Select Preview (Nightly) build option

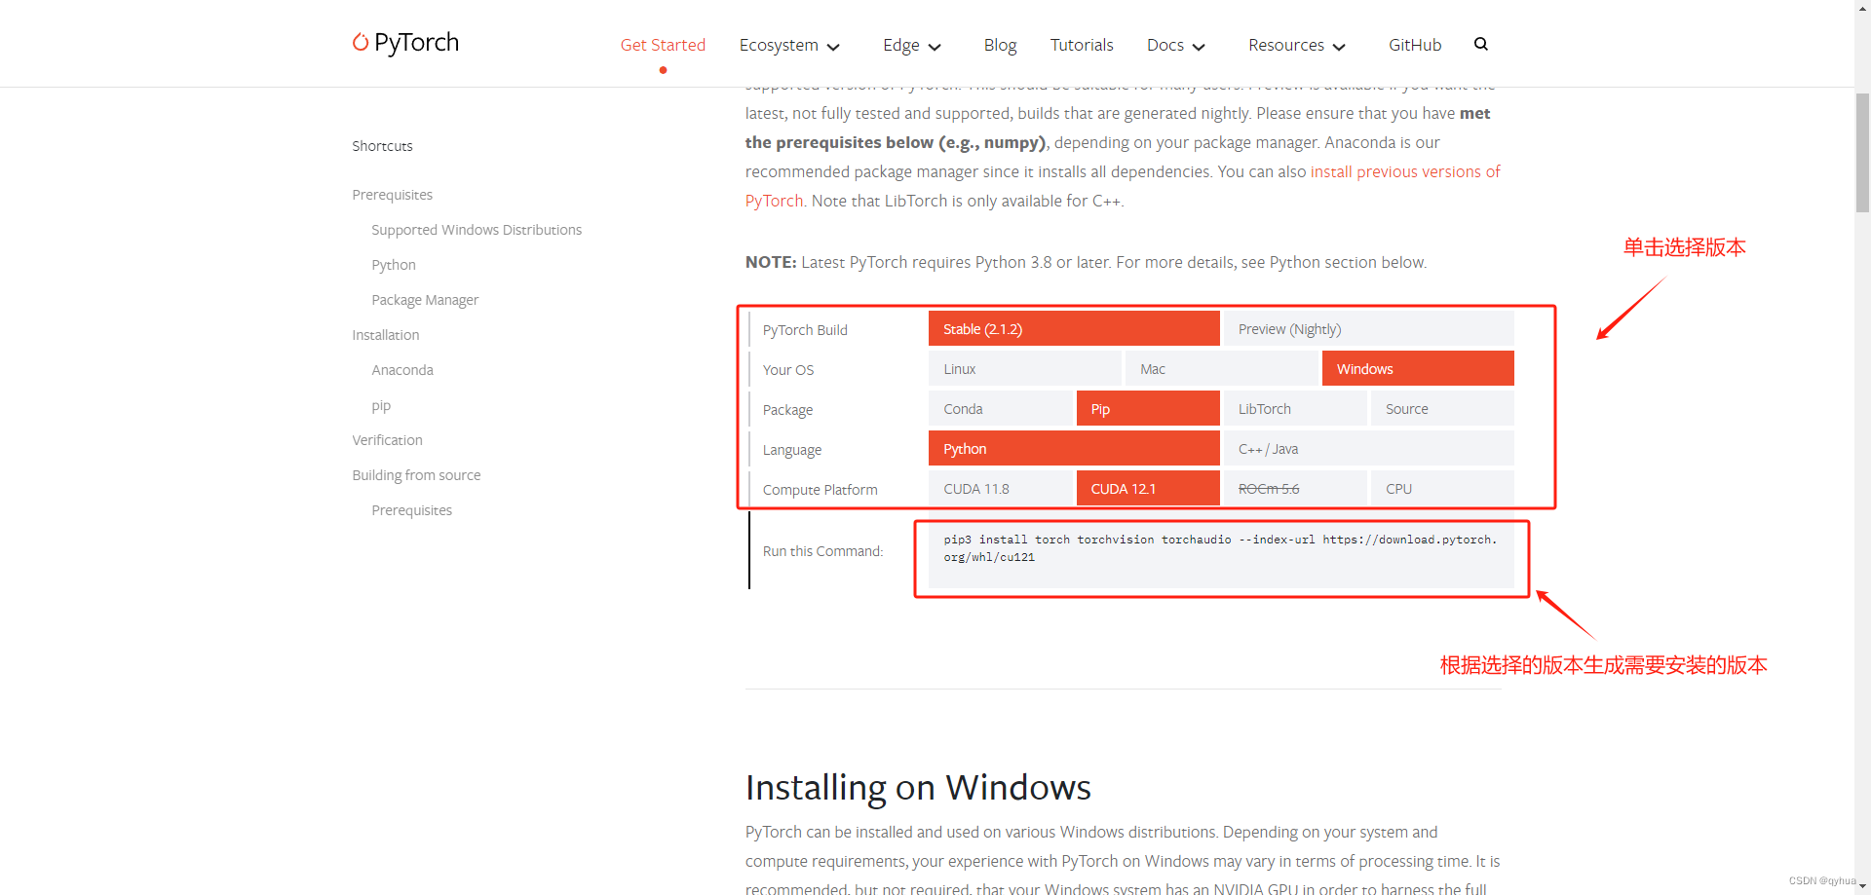click(x=1368, y=329)
